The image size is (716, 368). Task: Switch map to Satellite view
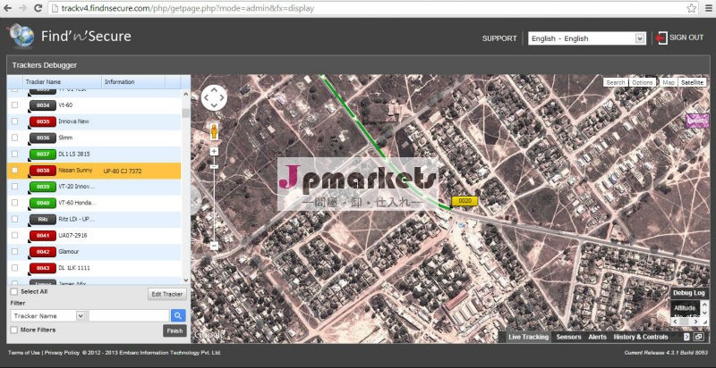[x=691, y=82]
